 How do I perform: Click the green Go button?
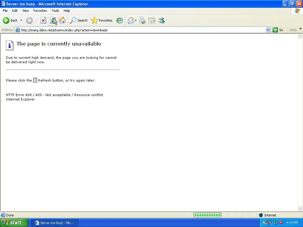pyautogui.click(x=278, y=30)
